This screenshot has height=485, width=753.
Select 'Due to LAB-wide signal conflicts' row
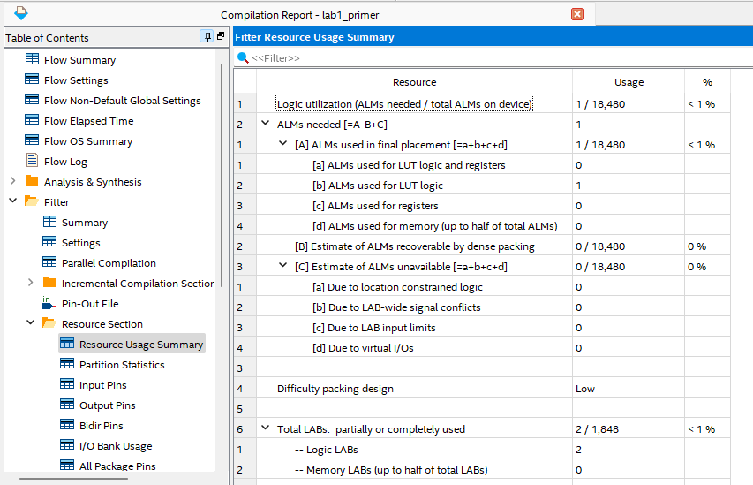(396, 307)
